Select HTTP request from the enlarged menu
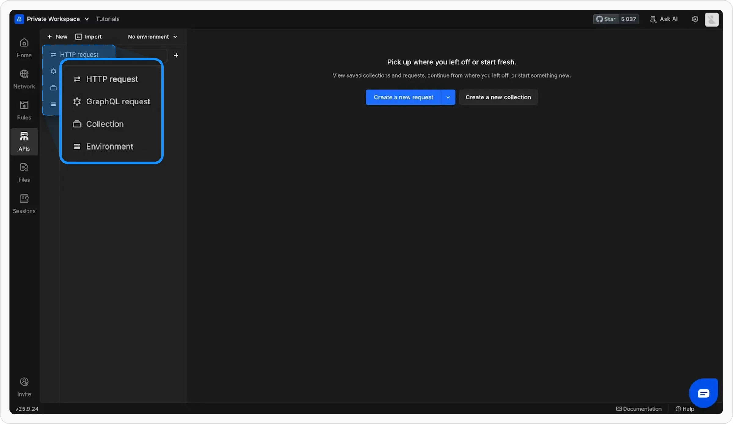 coord(112,79)
